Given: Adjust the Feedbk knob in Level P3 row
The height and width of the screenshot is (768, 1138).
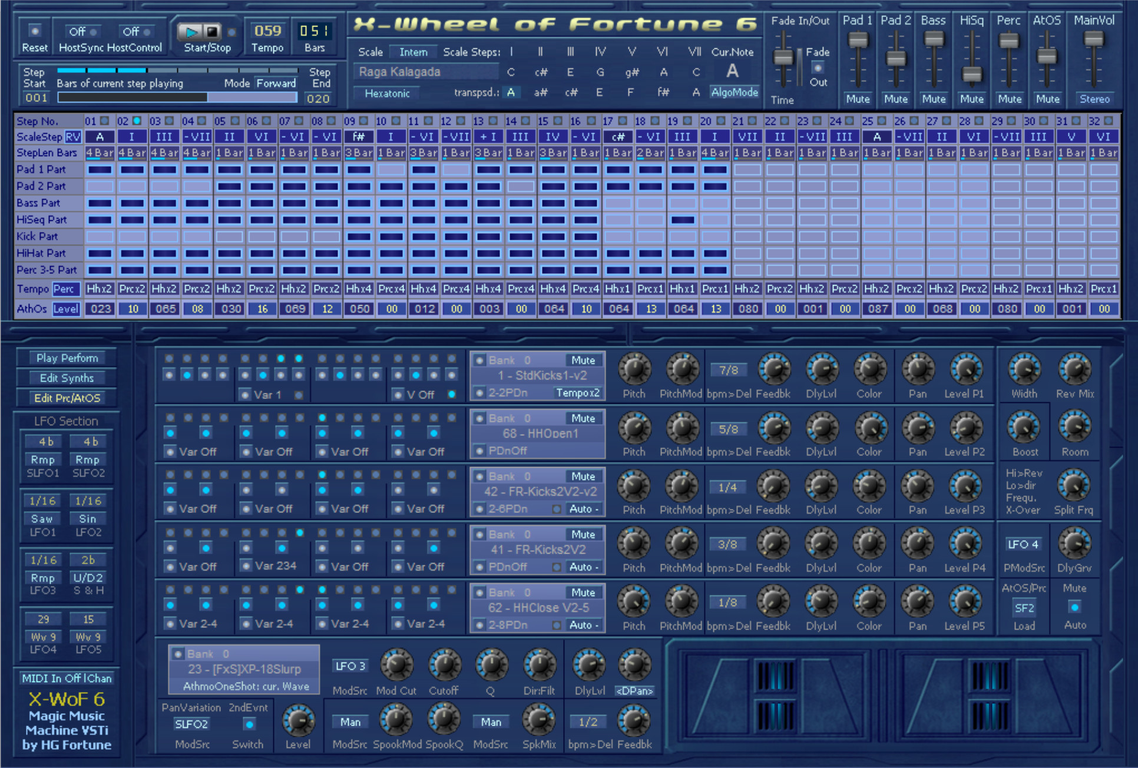Looking at the screenshot, I should pyautogui.click(x=773, y=485).
